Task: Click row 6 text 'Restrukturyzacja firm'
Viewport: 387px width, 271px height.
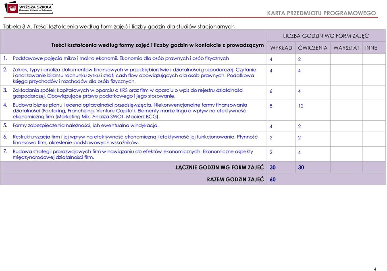Action: click(x=36, y=137)
